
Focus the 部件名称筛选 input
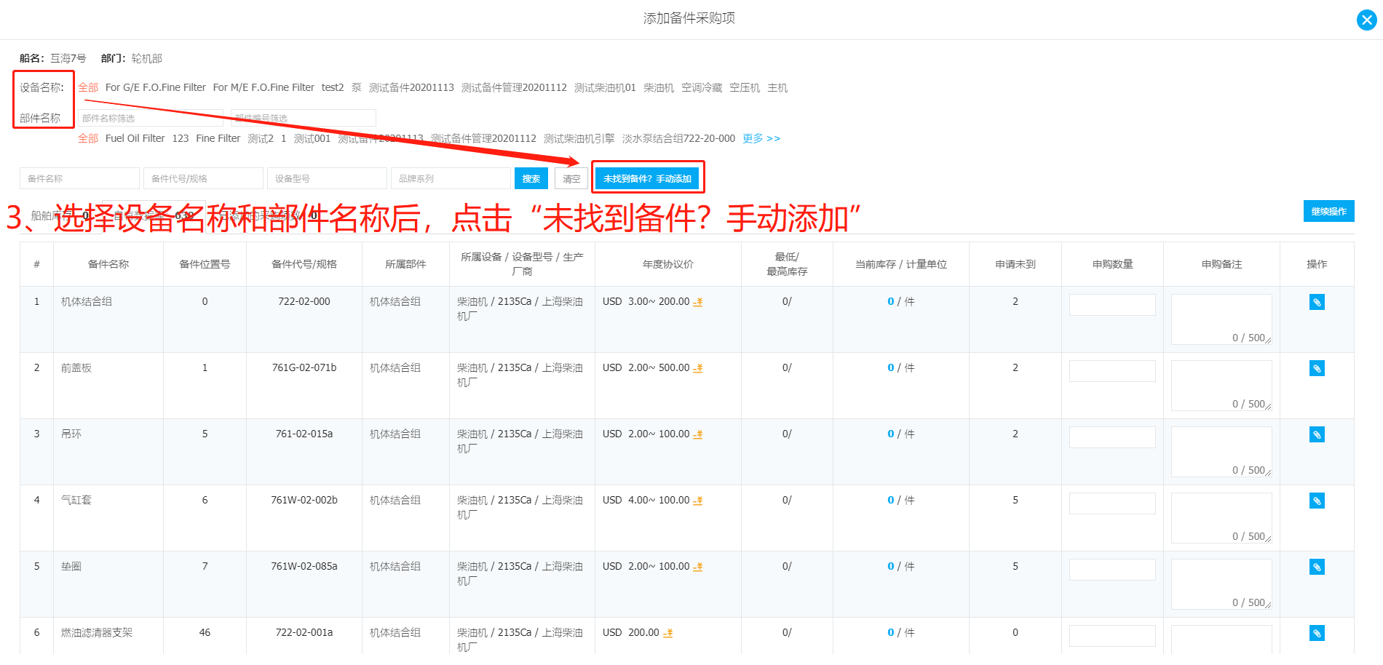click(151, 118)
